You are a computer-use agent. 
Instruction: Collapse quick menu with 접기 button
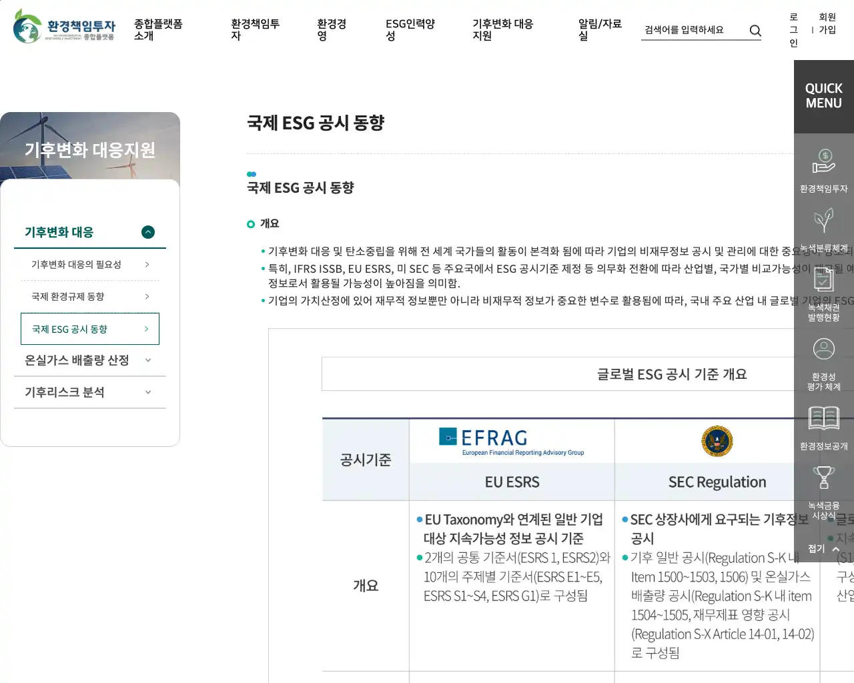pos(823,549)
